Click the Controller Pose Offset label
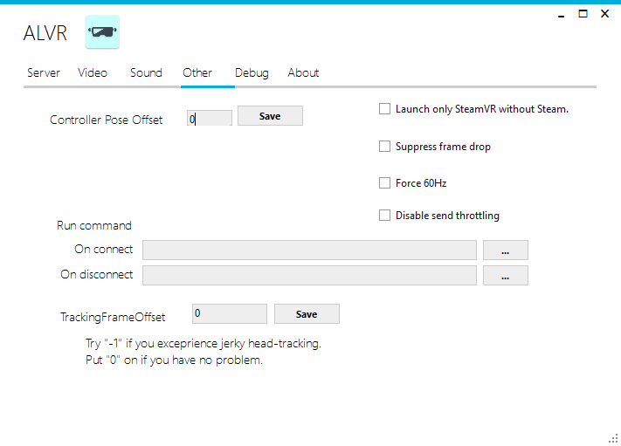Viewport: 621px width, 446px height. click(x=107, y=120)
